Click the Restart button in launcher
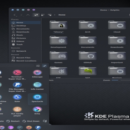This screenshot has width=130, height=130. click(x=13, y=121)
